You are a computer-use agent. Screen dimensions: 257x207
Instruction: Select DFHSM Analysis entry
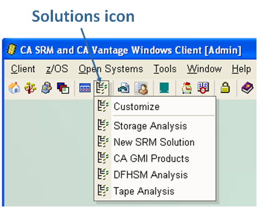click(155, 175)
